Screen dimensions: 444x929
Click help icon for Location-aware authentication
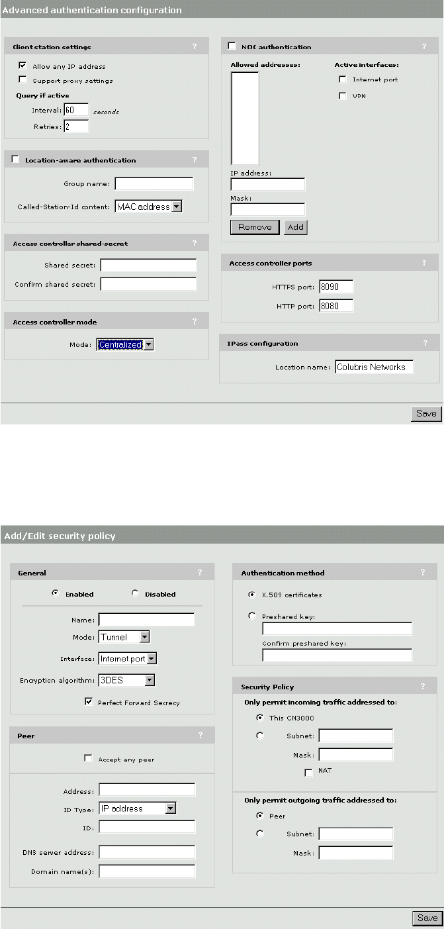[195, 160]
